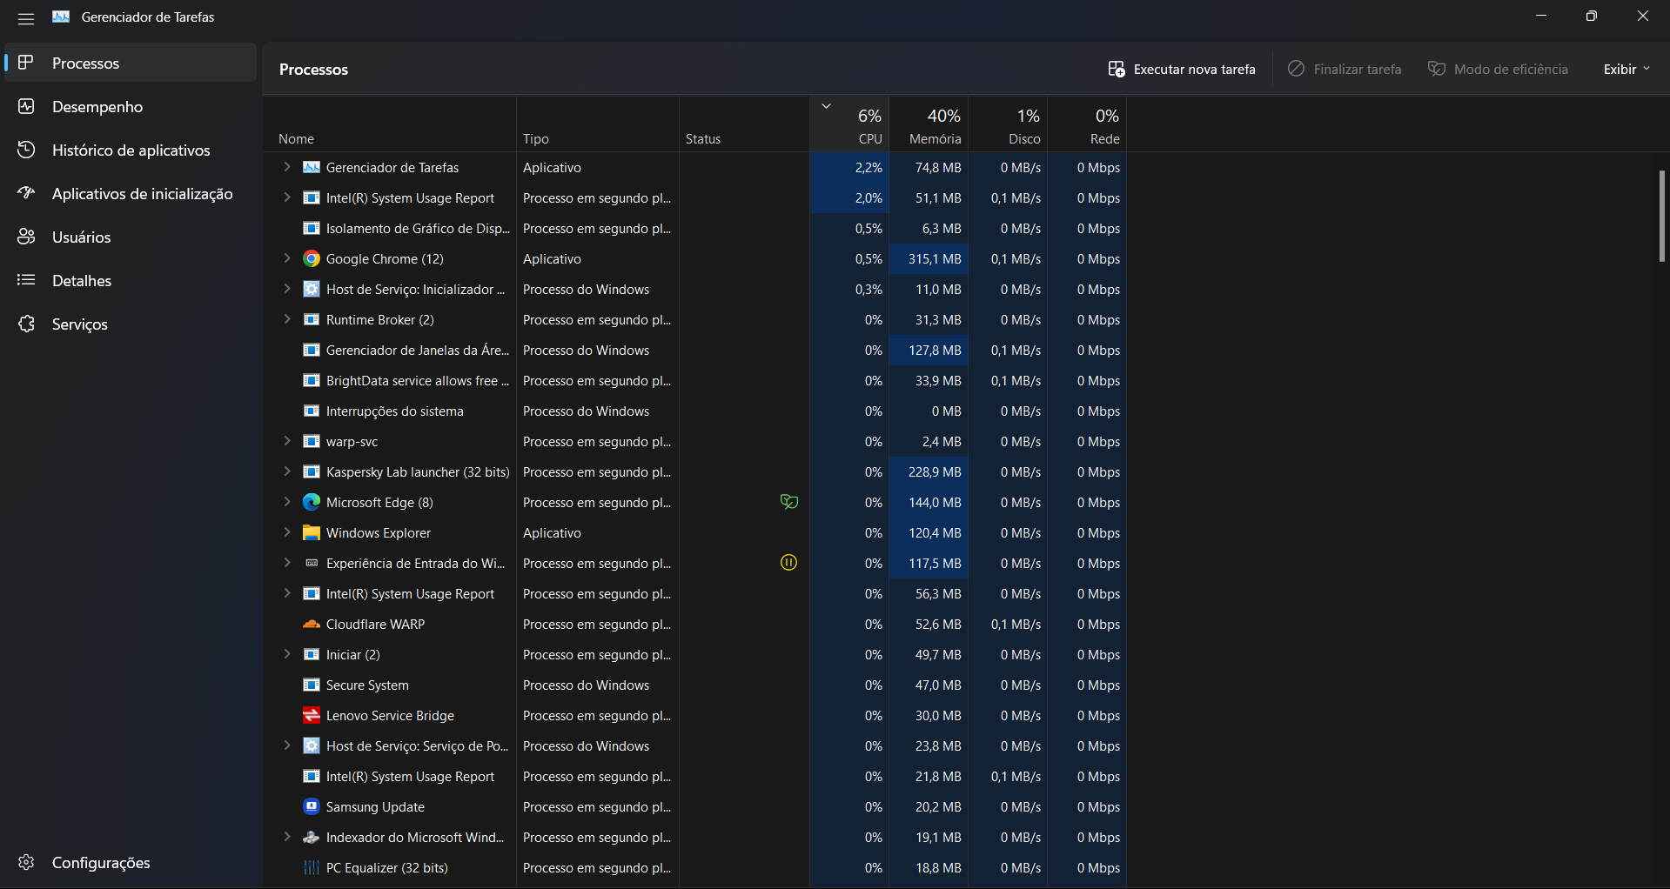1670x889 pixels.
Task: Click the Samsung Update icon
Action: [x=311, y=807]
